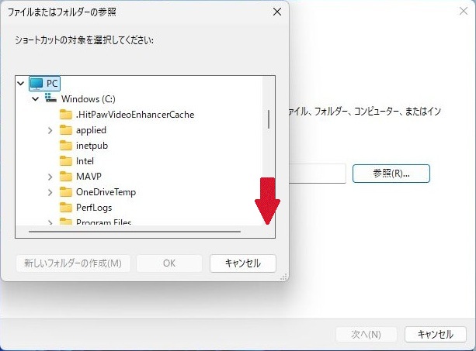Image resolution: width=476 pixels, height=351 pixels.
Task: Close the ファイルまたはフォルダーの参照 dialog
Action: tap(276, 12)
